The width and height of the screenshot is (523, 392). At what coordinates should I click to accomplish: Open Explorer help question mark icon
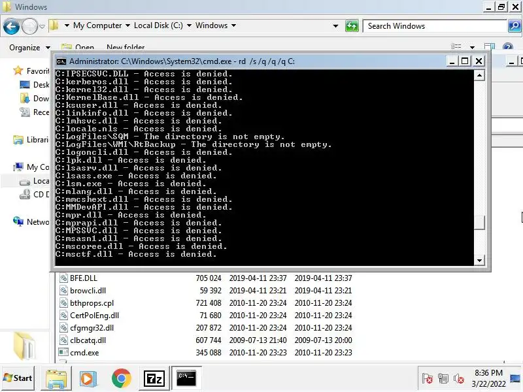(507, 46)
